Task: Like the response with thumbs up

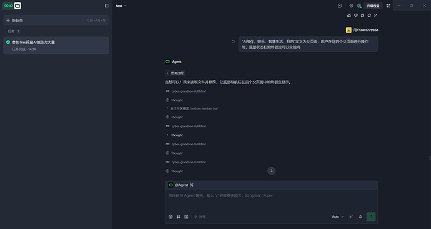Action: coord(349,15)
